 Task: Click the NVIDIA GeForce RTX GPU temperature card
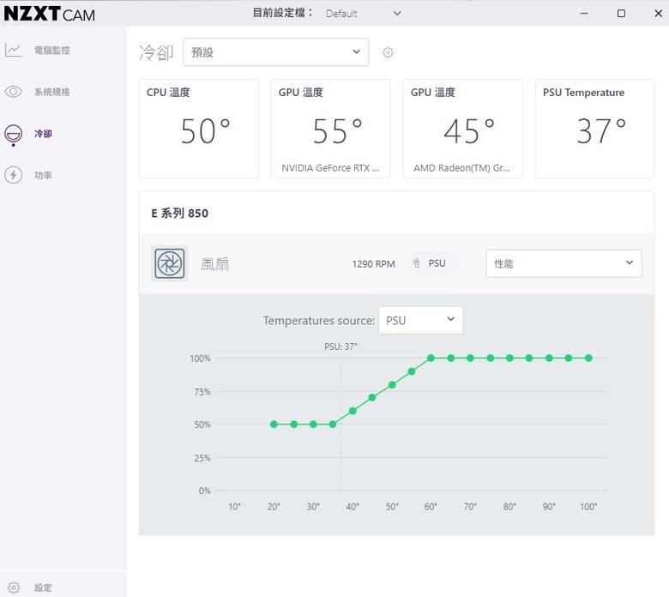point(331,129)
